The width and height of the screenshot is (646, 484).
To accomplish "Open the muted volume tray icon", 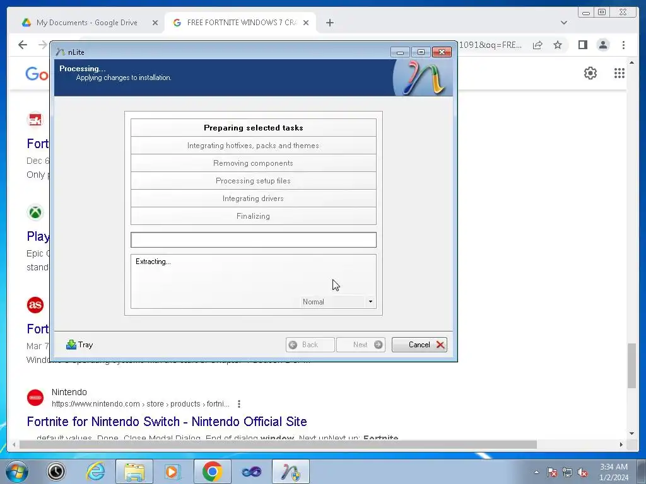I will pyautogui.click(x=582, y=472).
